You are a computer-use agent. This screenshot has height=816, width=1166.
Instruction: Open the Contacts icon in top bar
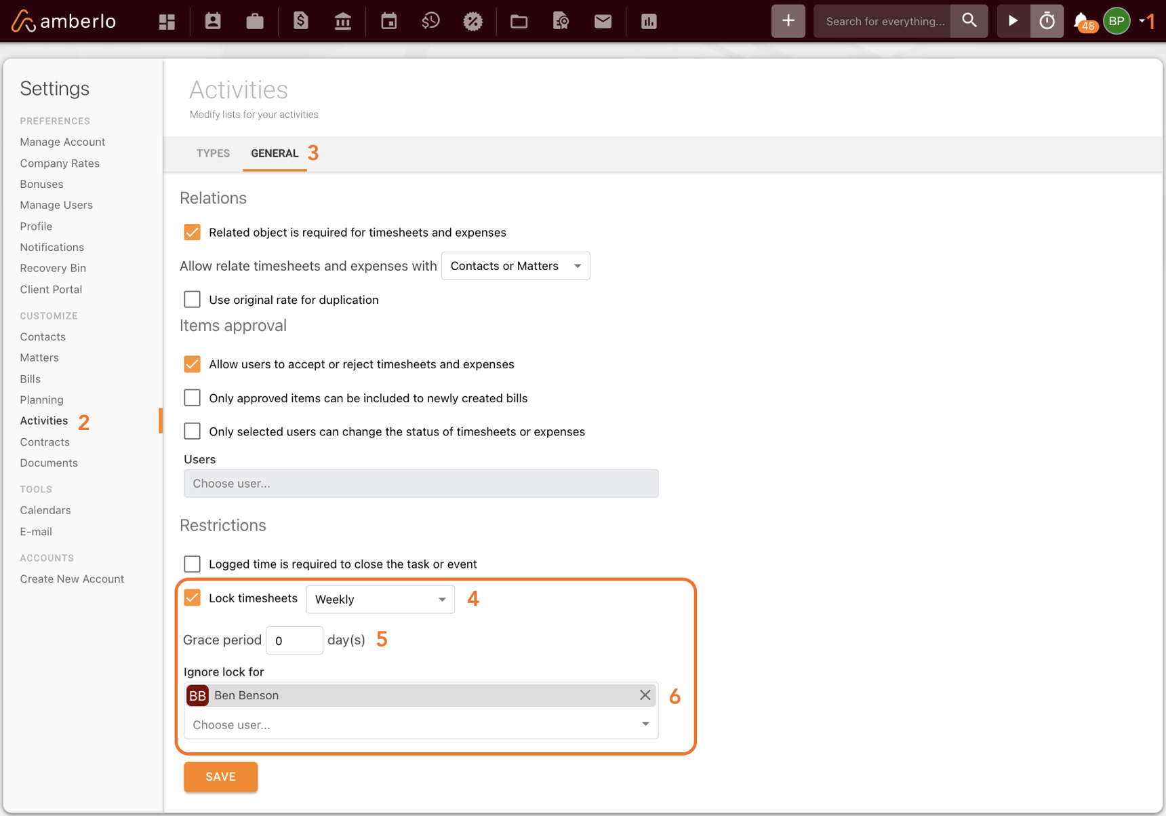(213, 21)
